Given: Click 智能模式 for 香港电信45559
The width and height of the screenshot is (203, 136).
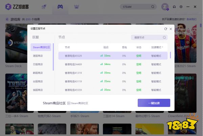Looking at the screenshot, I should [x=156, y=90].
